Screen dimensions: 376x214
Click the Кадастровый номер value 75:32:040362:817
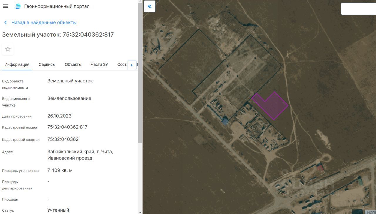click(x=67, y=127)
